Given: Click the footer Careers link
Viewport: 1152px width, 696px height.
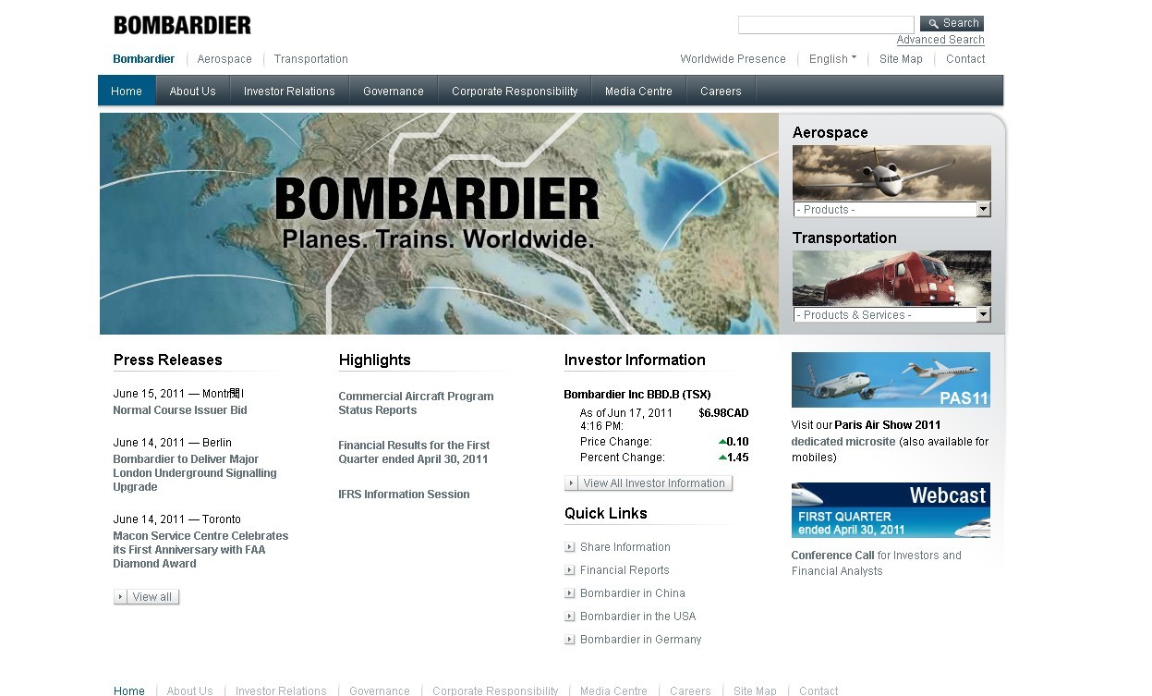Looking at the screenshot, I should coord(690,690).
